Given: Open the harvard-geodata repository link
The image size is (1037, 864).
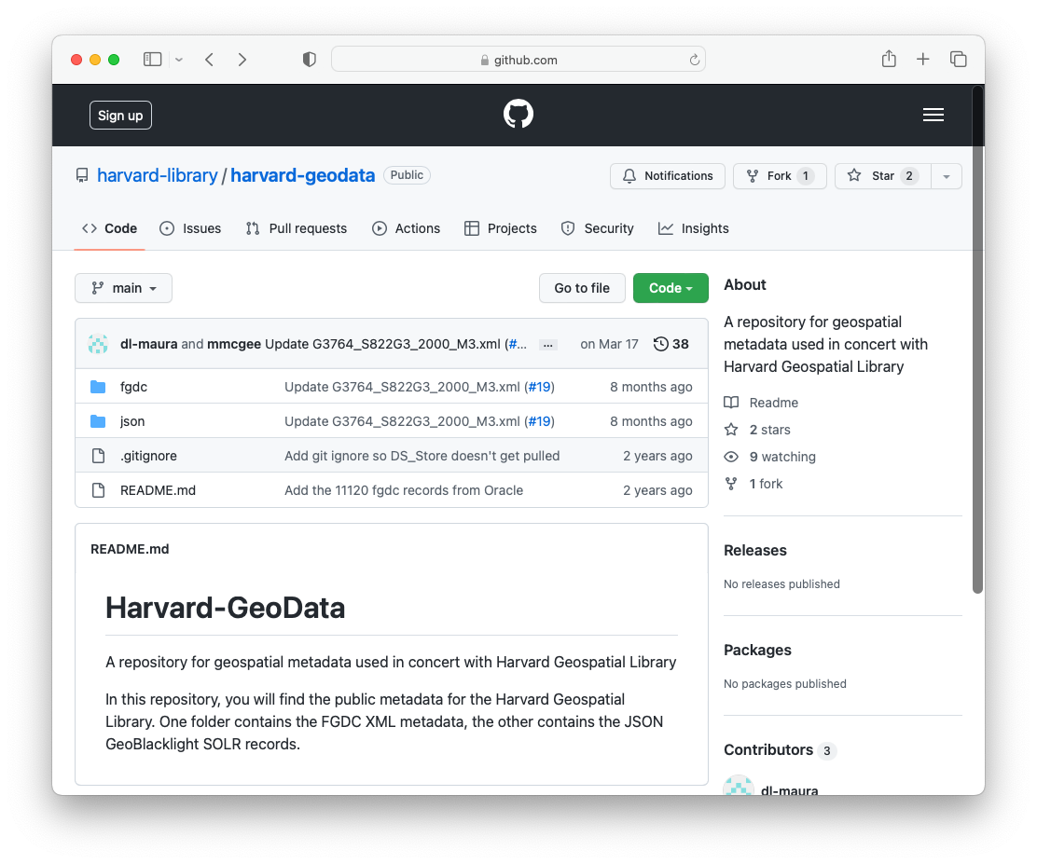Looking at the screenshot, I should (303, 175).
